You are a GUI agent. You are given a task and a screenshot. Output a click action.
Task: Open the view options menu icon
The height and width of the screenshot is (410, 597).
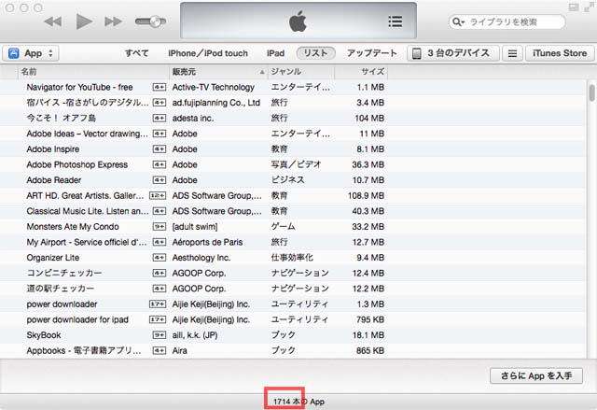512,53
